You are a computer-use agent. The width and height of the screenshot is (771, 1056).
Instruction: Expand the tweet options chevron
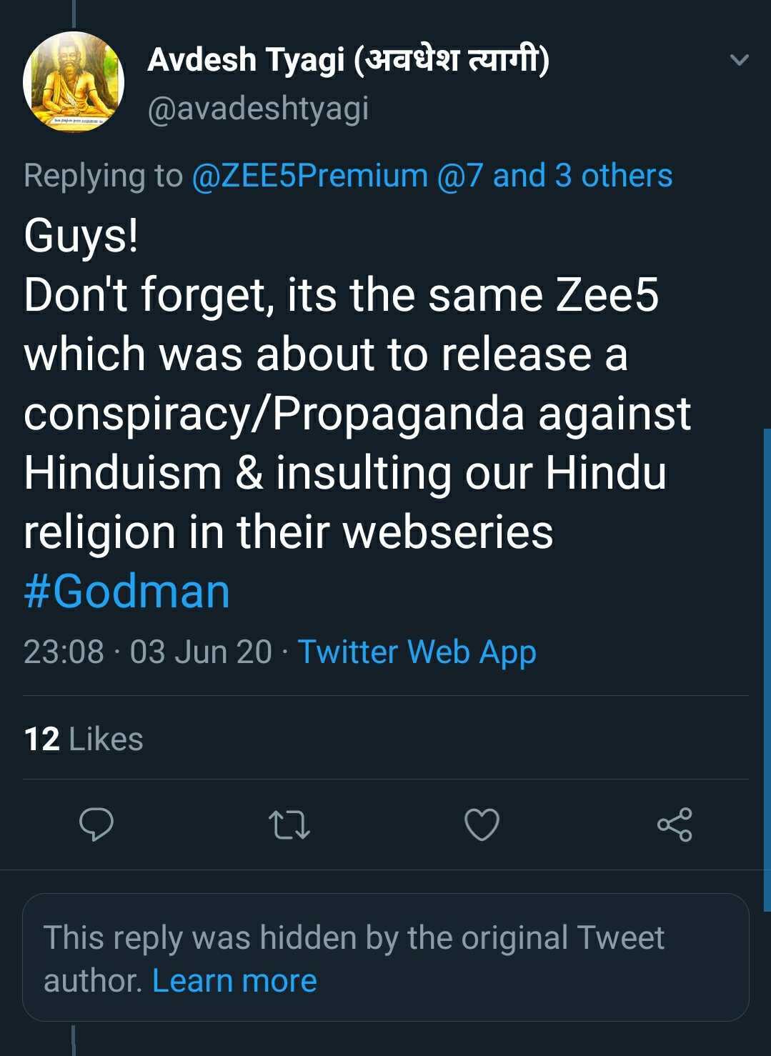click(740, 60)
